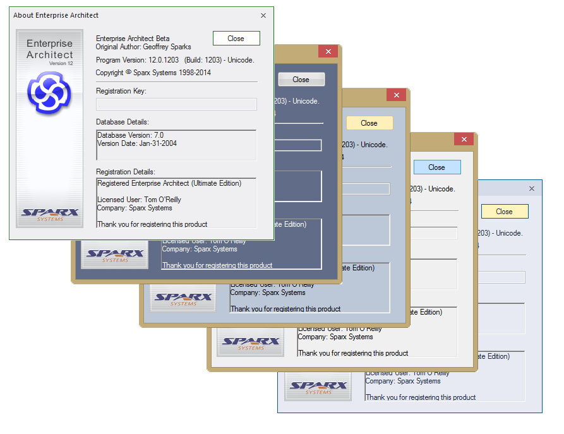The image size is (564, 434).
Task: Click Sparx Systems logo in steel-blue window
Action: click(x=183, y=299)
